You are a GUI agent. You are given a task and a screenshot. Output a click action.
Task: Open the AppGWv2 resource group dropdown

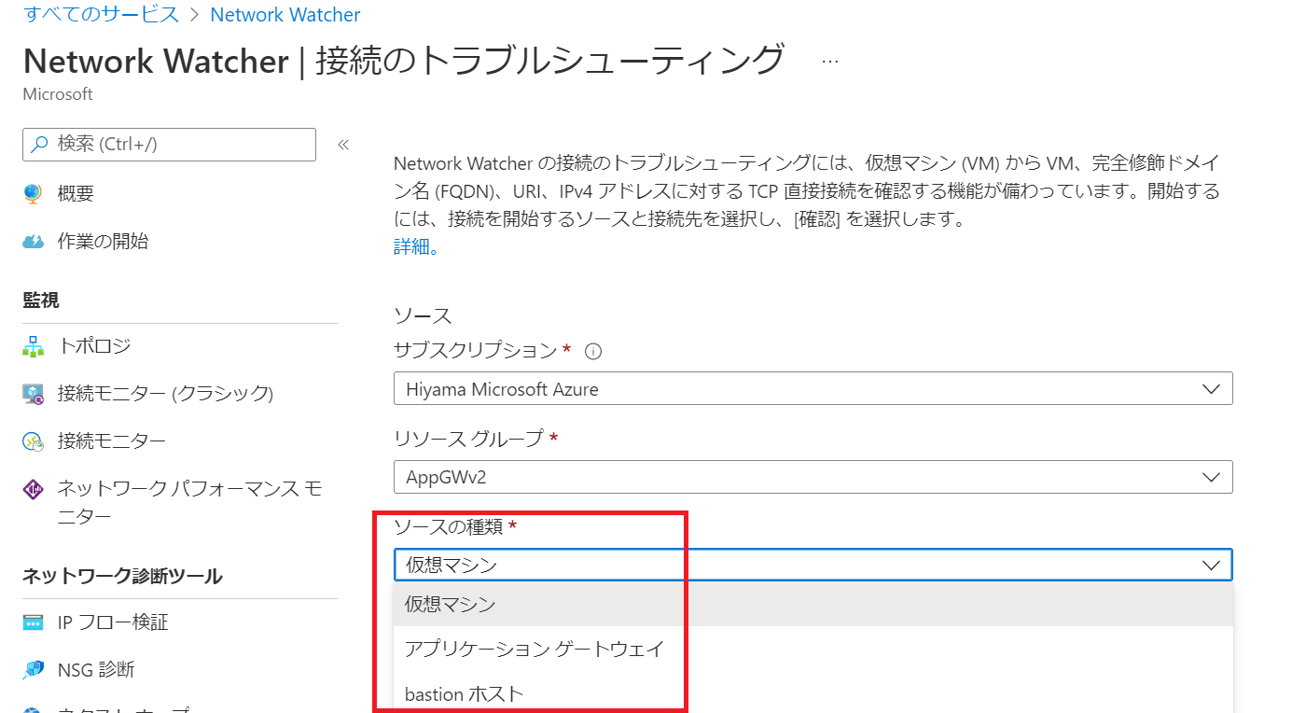(x=813, y=477)
